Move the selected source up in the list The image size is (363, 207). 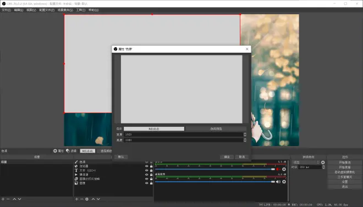[x=93, y=199]
